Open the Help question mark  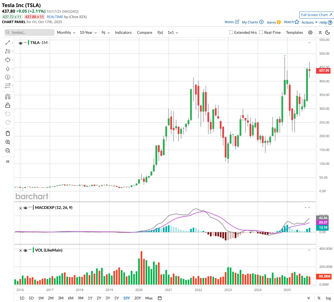[x=330, y=22]
